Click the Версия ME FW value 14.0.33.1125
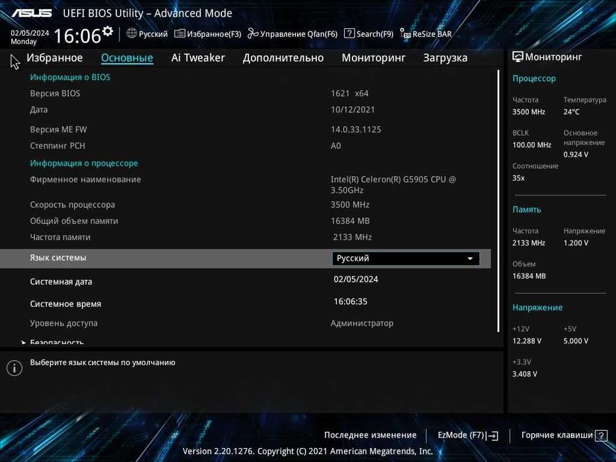This screenshot has height=462, width=616. pos(356,129)
